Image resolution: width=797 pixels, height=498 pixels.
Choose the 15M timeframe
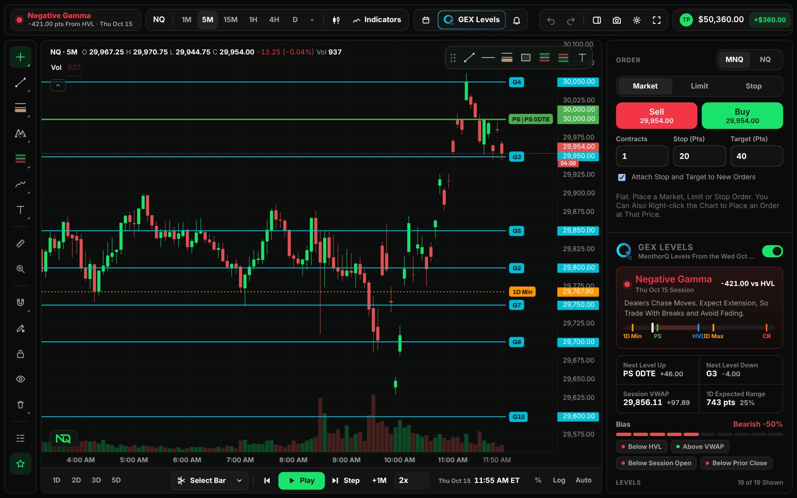[230, 20]
